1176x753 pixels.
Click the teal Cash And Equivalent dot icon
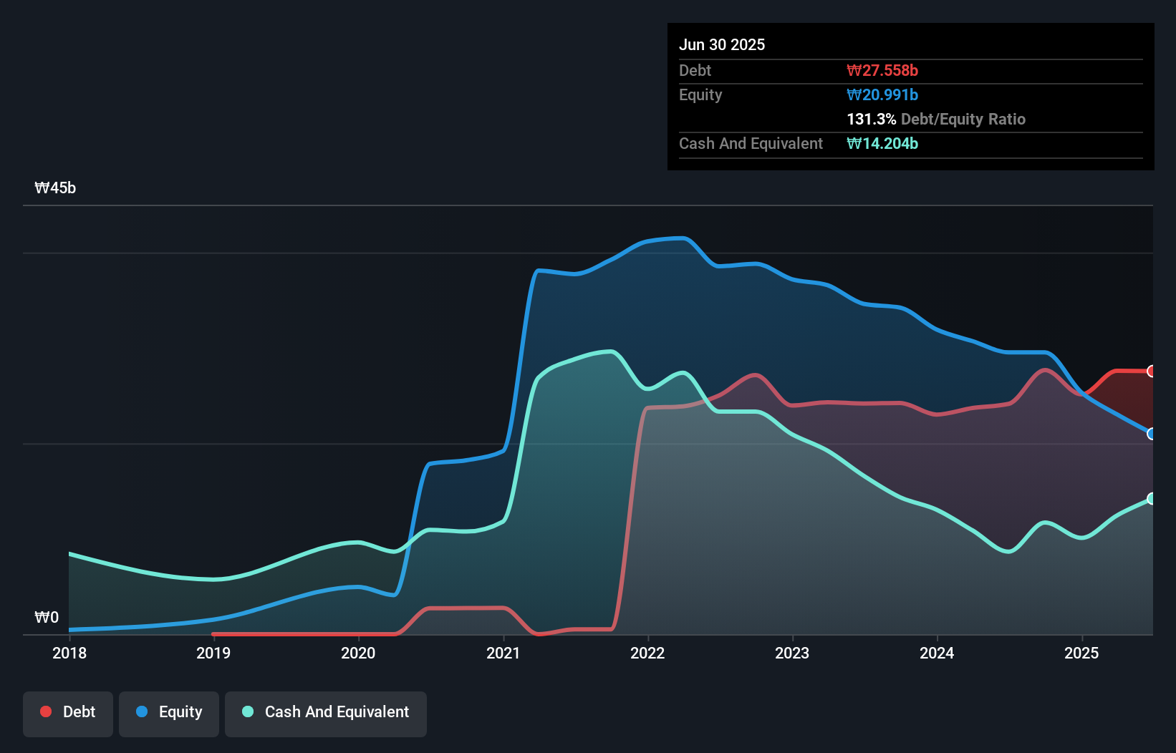[246, 712]
